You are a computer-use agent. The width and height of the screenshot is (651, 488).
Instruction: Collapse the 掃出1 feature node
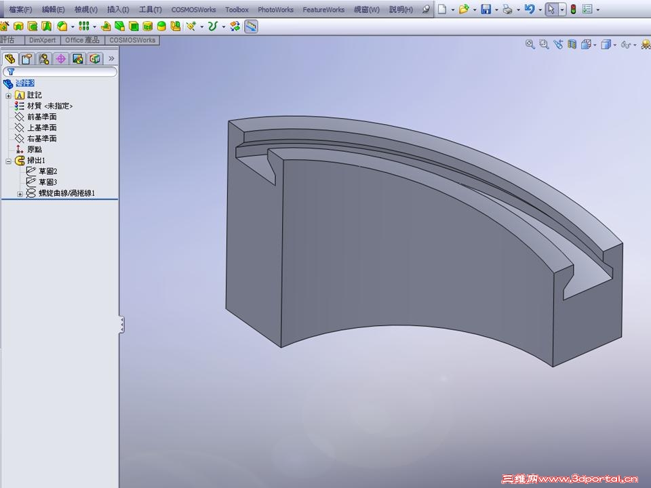point(8,161)
